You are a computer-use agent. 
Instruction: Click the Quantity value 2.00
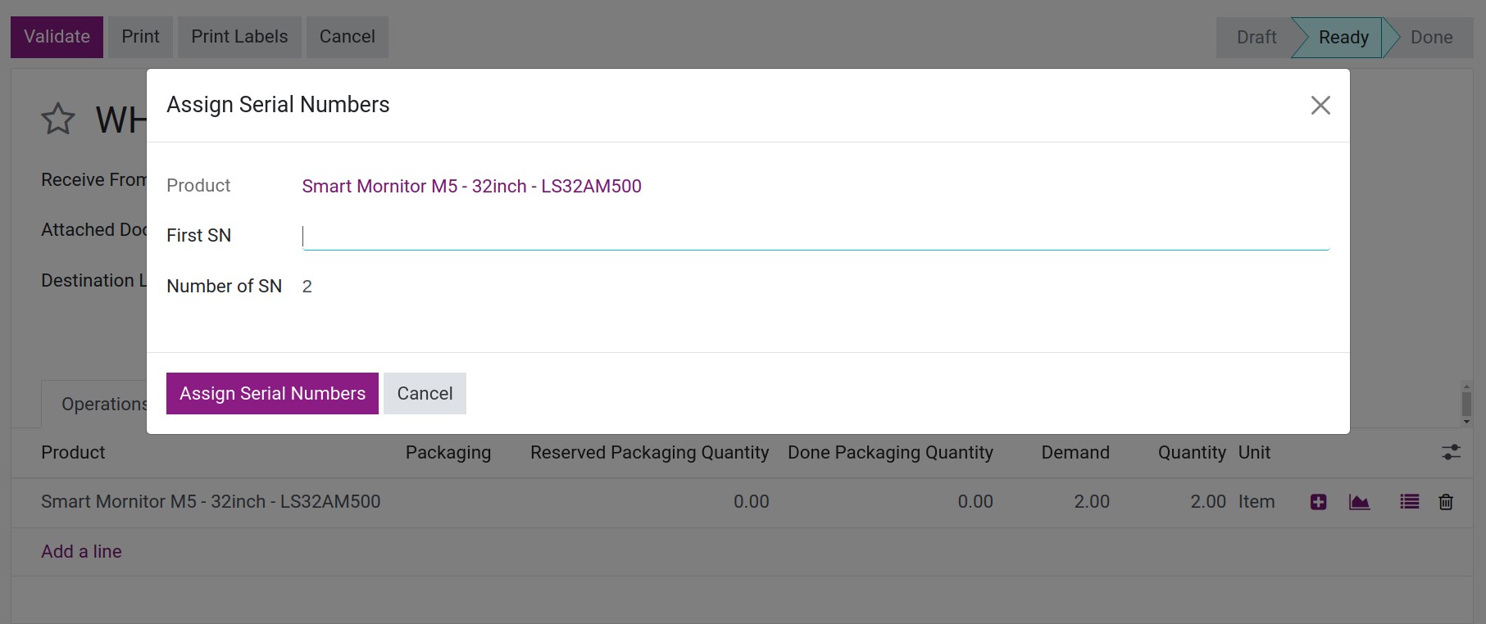1208,501
